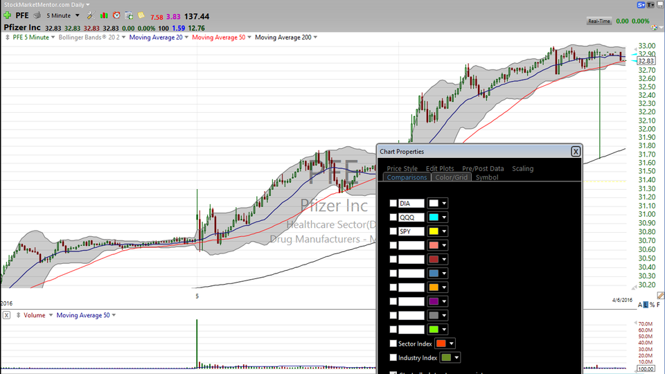
Task: Close the Chart Properties dialog
Action: coord(576,152)
